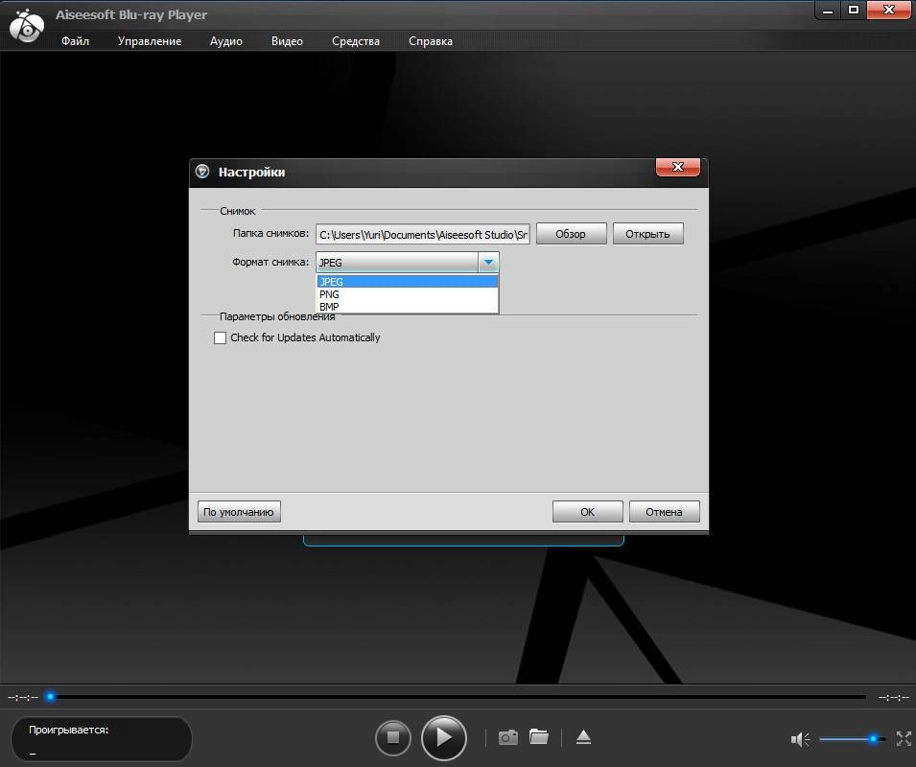Click the Формат снимка combo box field

[408, 262]
